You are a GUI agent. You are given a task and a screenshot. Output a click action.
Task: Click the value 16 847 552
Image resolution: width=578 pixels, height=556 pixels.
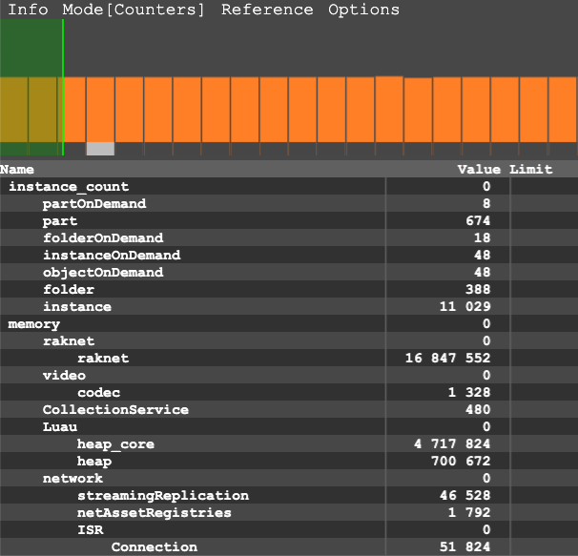448,358
